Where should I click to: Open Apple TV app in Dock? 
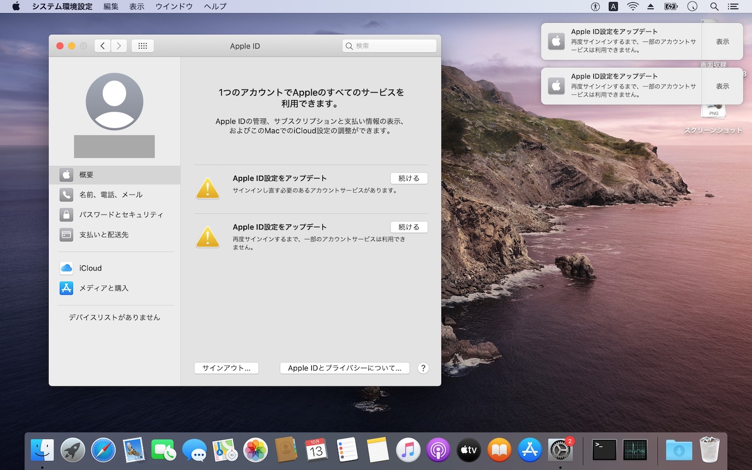tap(469, 450)
